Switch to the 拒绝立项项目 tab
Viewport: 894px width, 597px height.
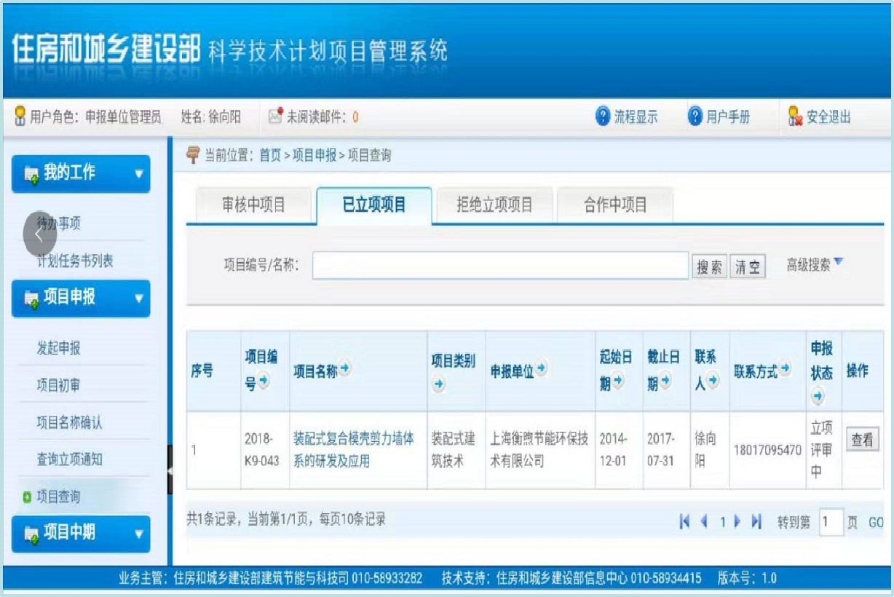[494, 205]
